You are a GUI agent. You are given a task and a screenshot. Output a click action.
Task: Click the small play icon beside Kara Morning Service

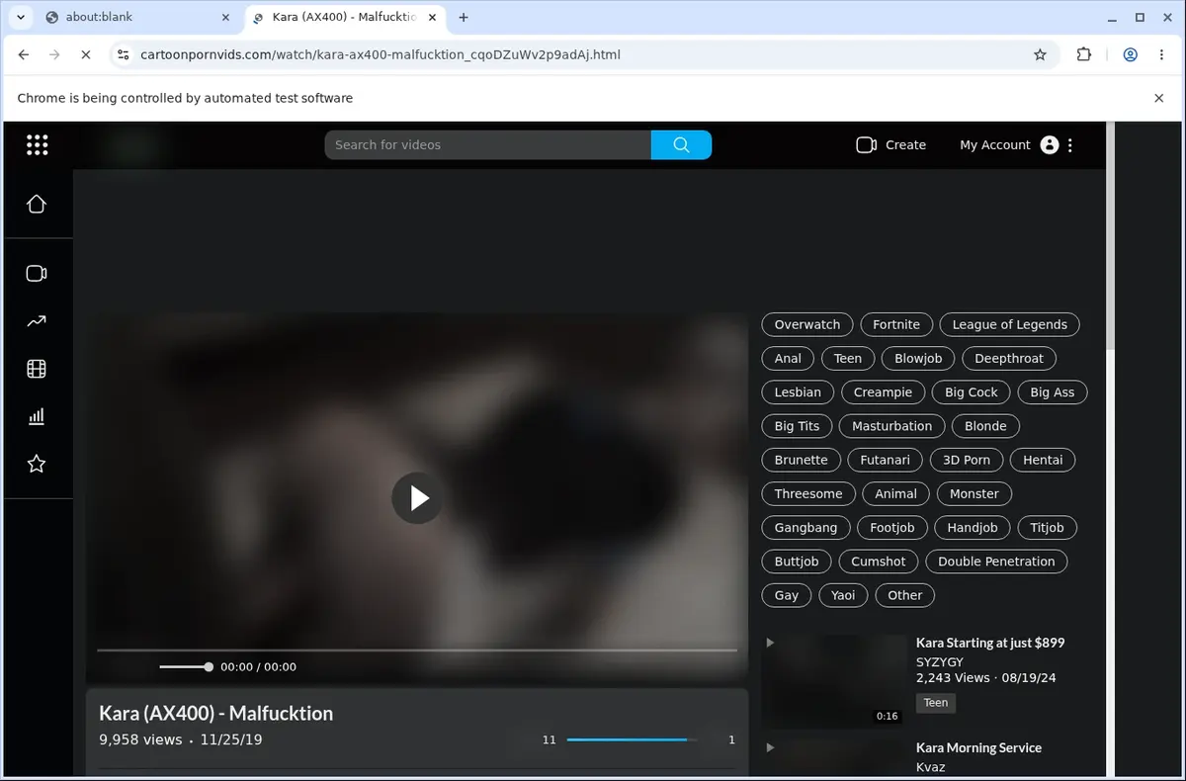[x=770, y=747]
